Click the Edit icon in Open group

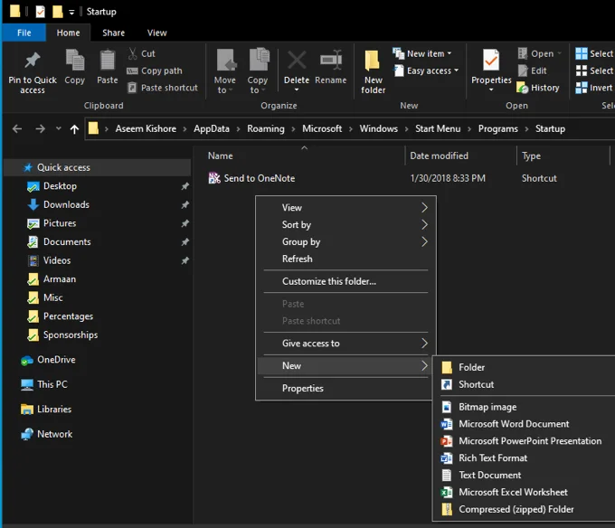point(523,71)
